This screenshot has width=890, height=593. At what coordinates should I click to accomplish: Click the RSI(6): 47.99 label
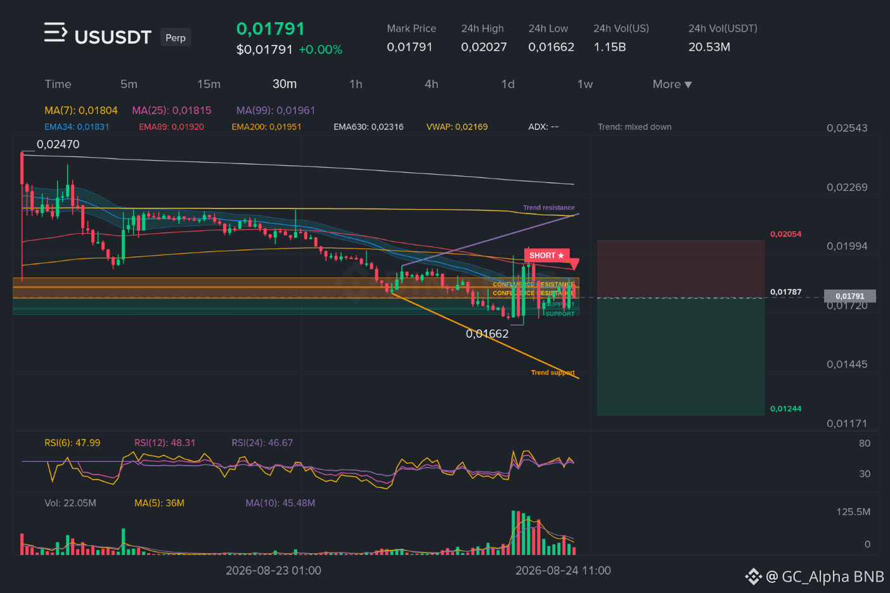click(72, 443)
